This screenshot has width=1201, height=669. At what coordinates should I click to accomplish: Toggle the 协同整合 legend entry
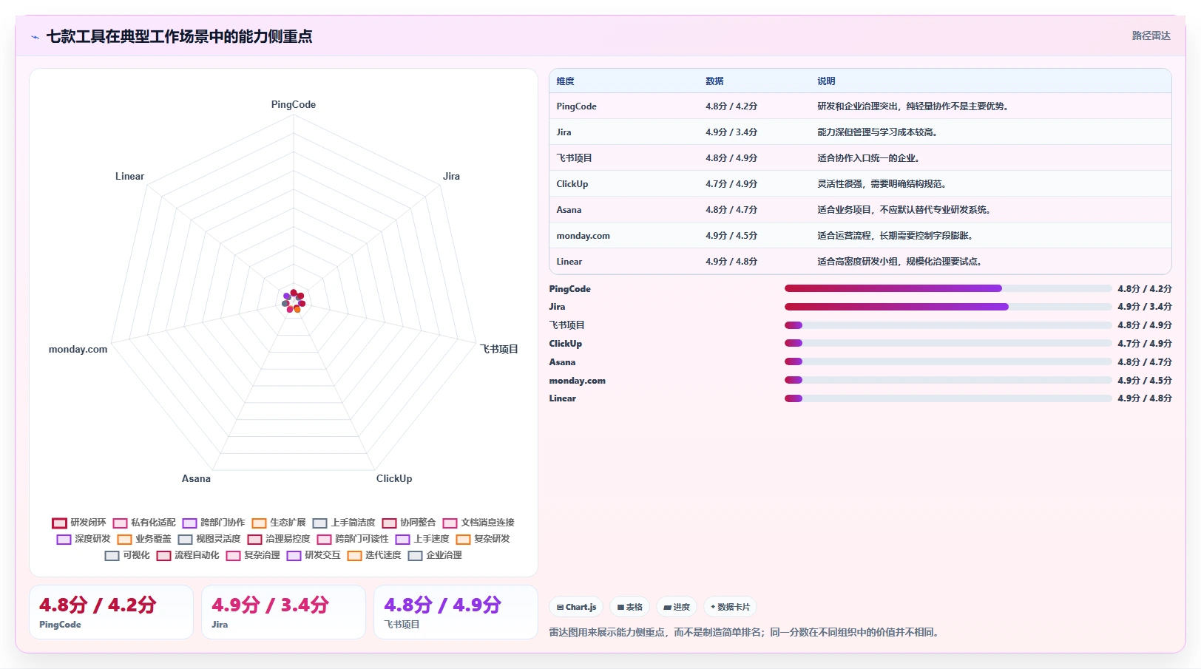pos(409,523)
